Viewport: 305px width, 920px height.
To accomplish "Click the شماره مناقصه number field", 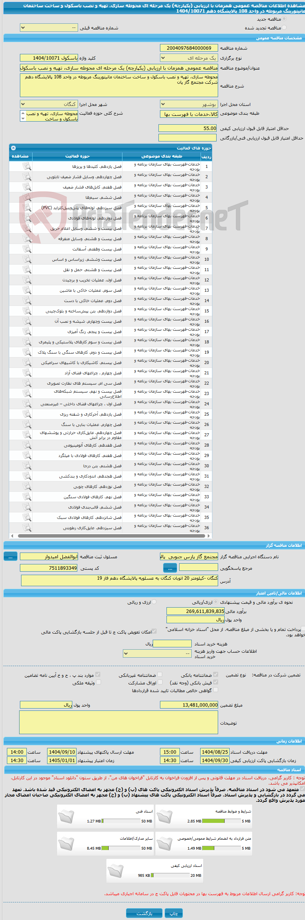I will 189,48.
